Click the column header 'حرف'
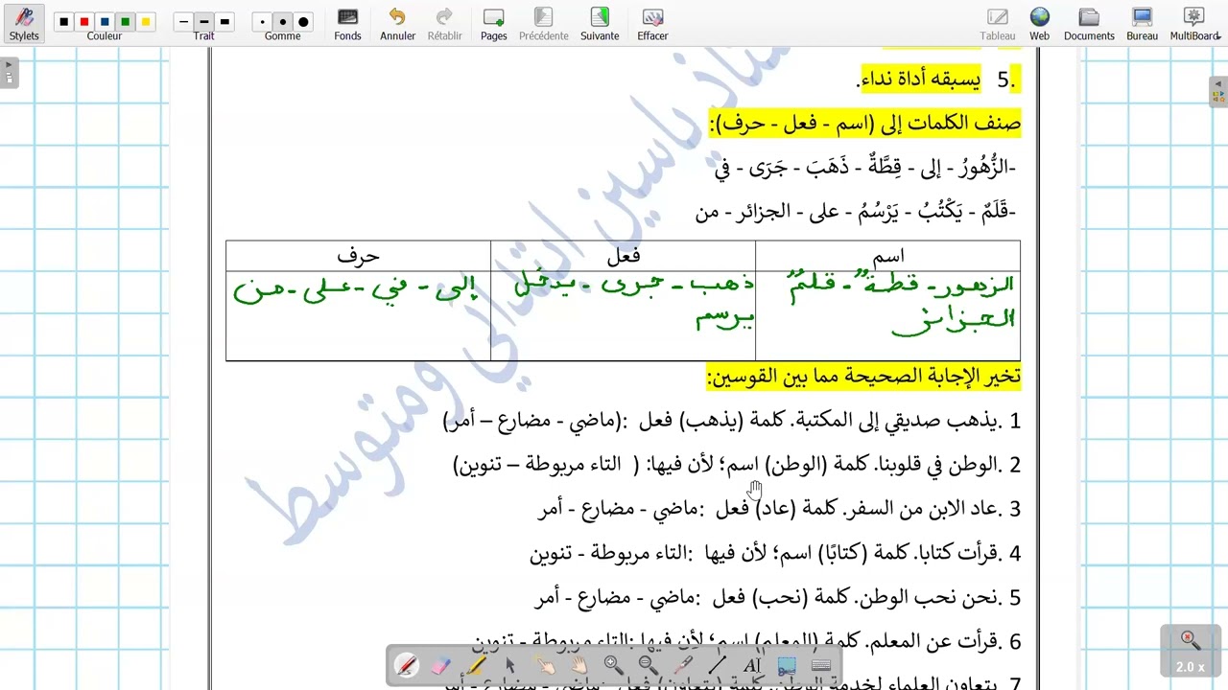Image resolution: width=1228 pixels, height=690 pixels. [358, 257]
